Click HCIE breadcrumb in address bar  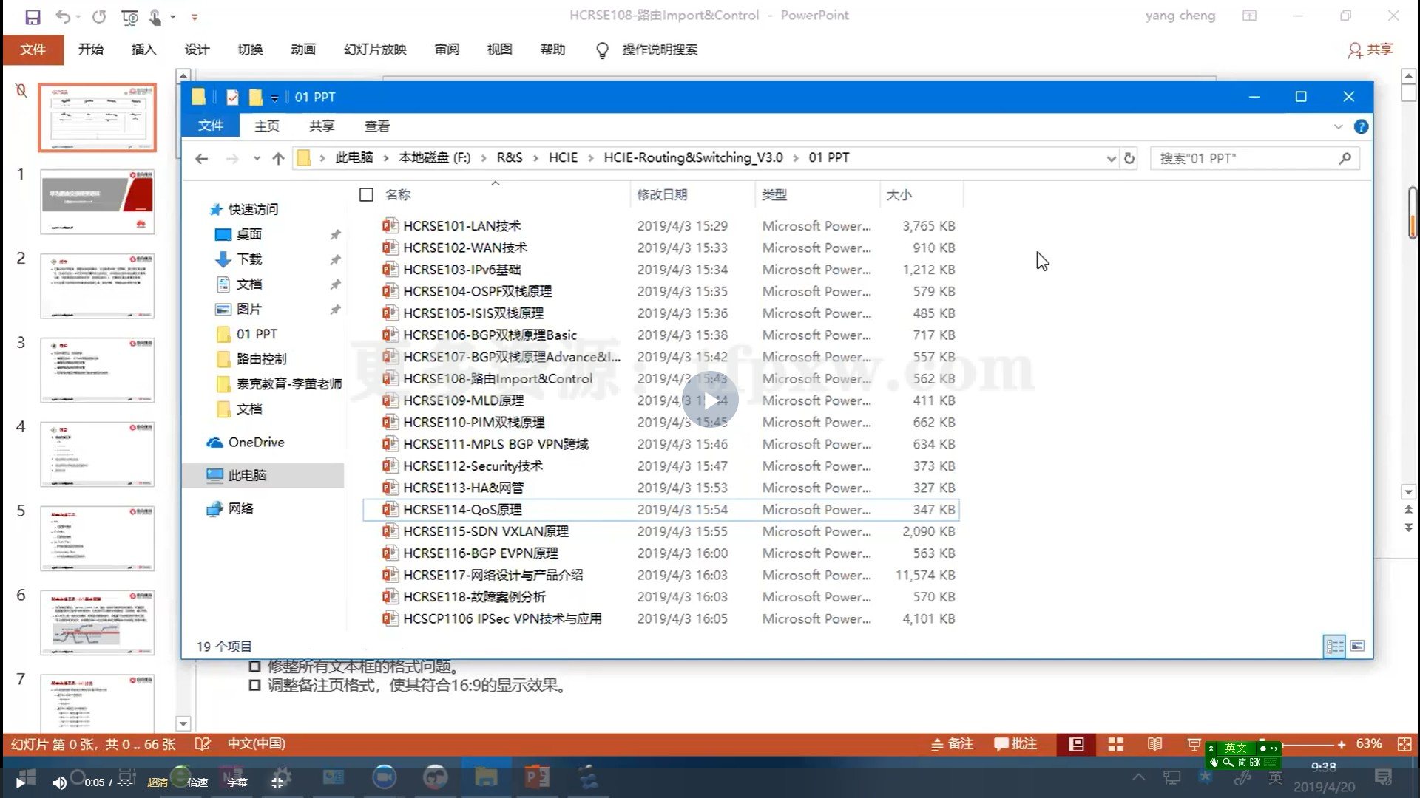point(563,157)
